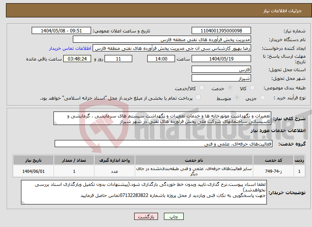312x227 pixels.
Task: Click the طبقه بندی موضوعی label
Action: pyautogui.click(x=285, y=88)
